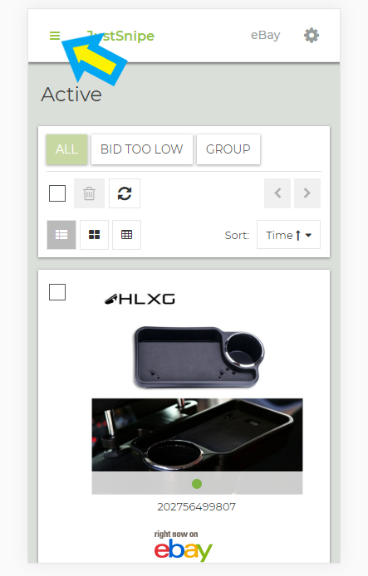Open the hamburger menu icon
The width and height of the screenshot is (368, 576).
(55, 36)
